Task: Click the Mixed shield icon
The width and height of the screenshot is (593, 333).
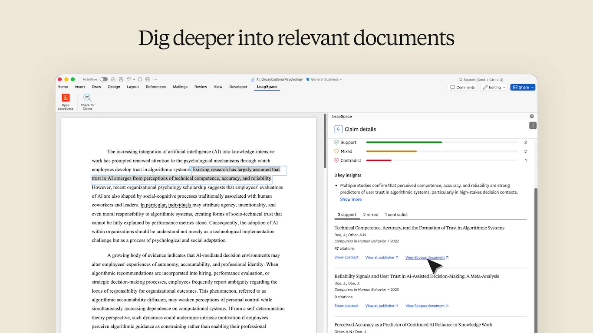Action: 336,151
